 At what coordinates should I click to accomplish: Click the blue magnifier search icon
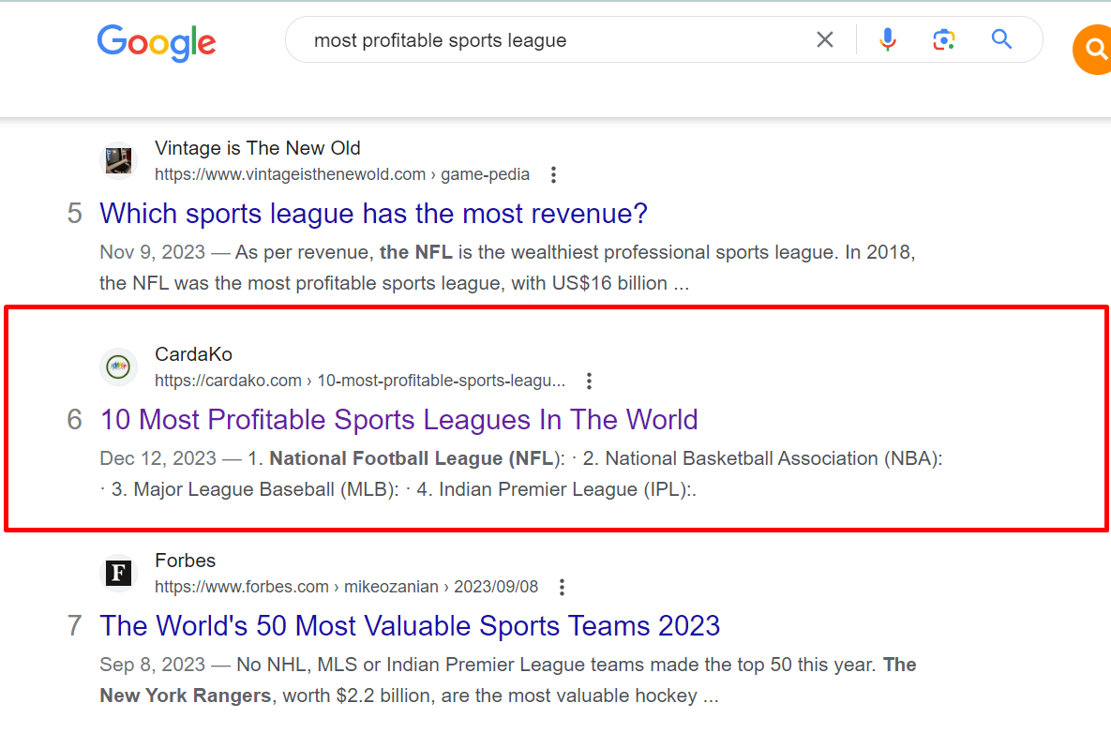pyautogui.click(x=1001, y=39)
